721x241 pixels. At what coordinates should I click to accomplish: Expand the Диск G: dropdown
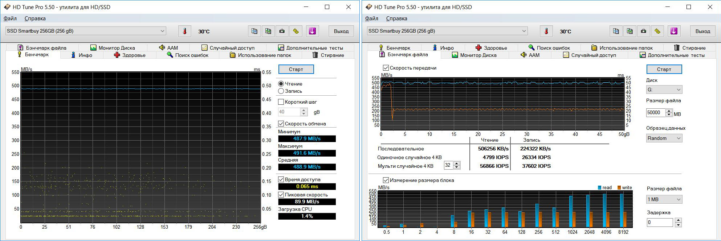(664, 90)
